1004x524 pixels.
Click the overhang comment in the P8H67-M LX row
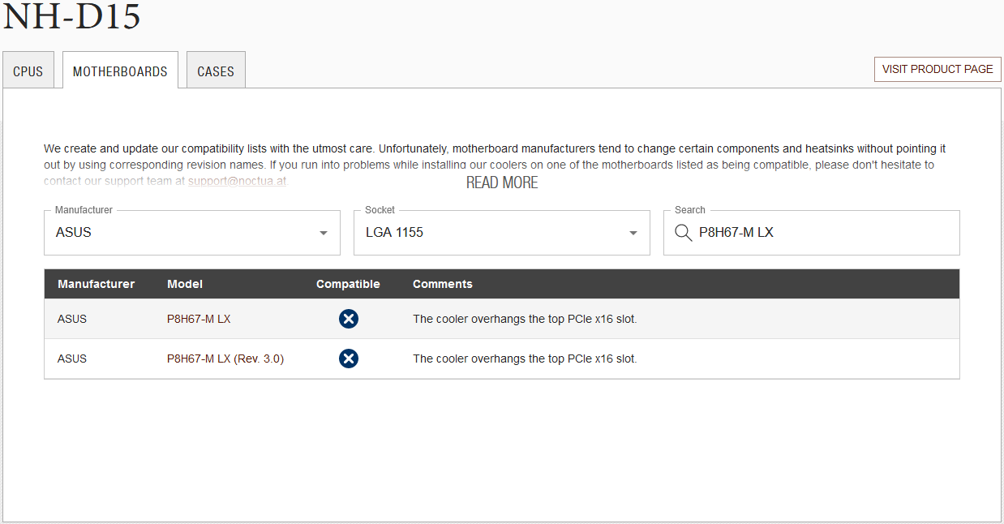tap(525, 319)
